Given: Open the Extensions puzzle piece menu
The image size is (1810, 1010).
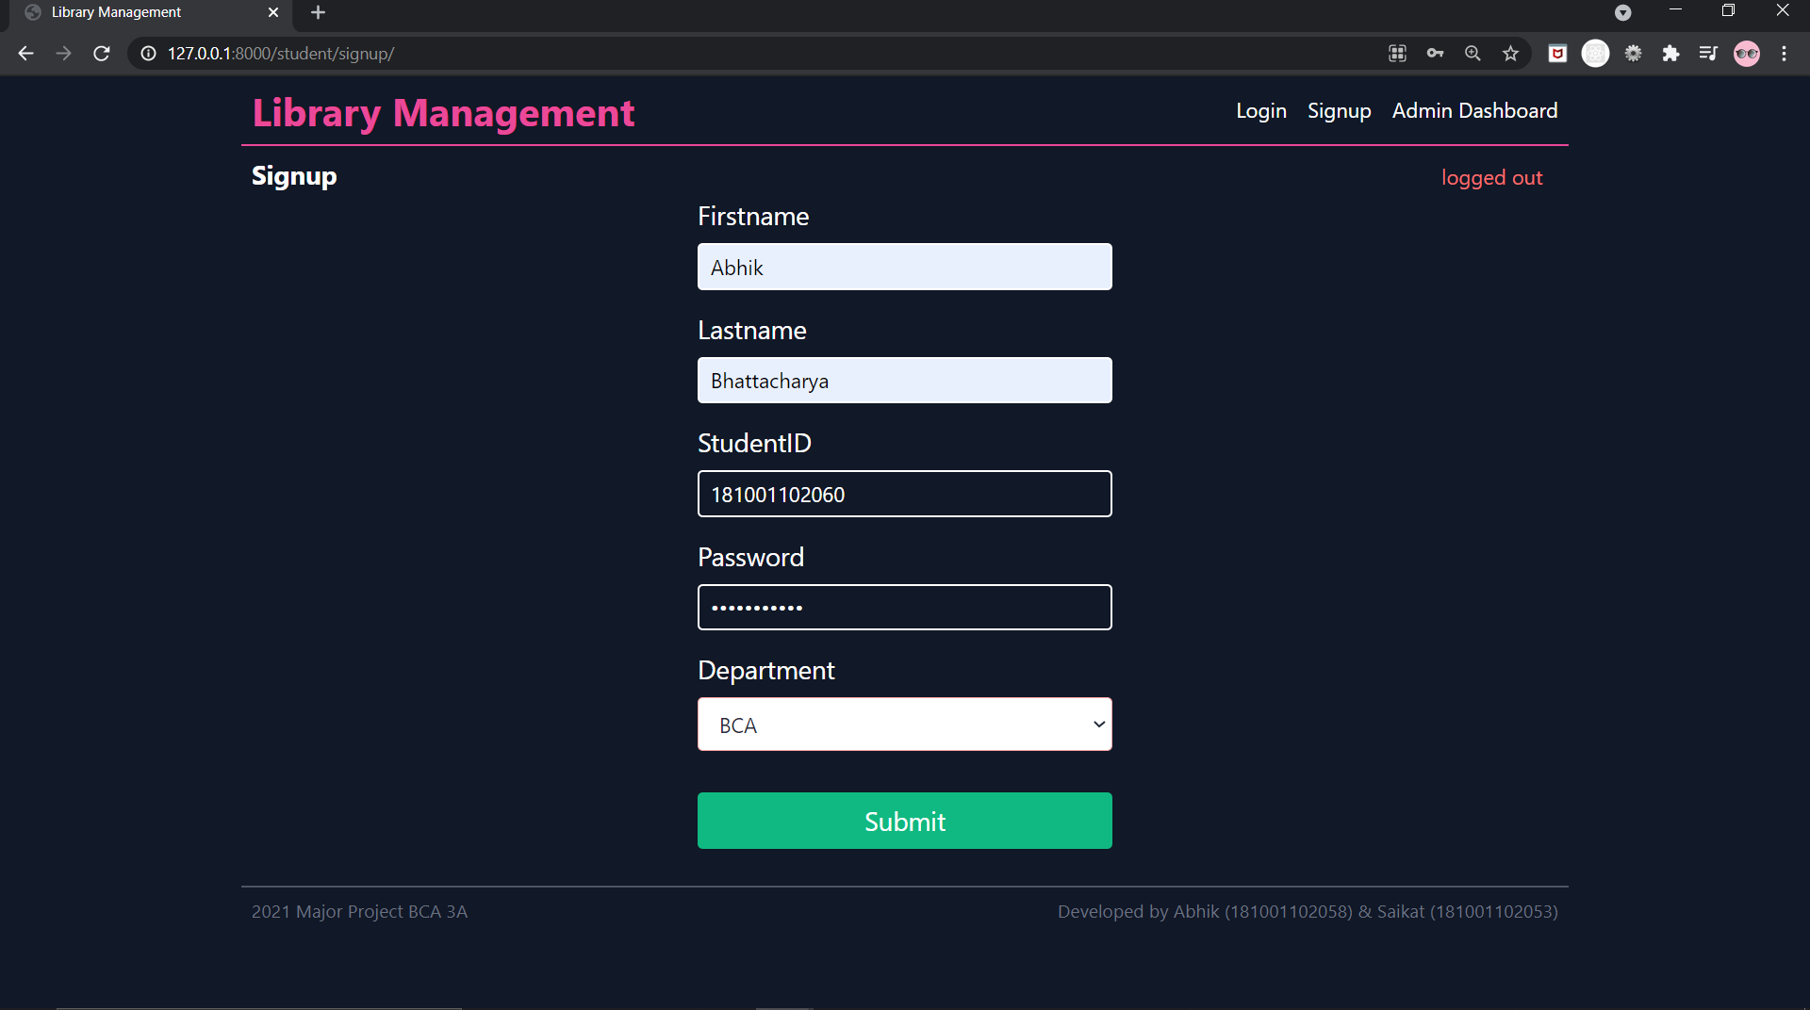Looking at the screenshot, I should pyautogui.click(x=1670, y=54).
